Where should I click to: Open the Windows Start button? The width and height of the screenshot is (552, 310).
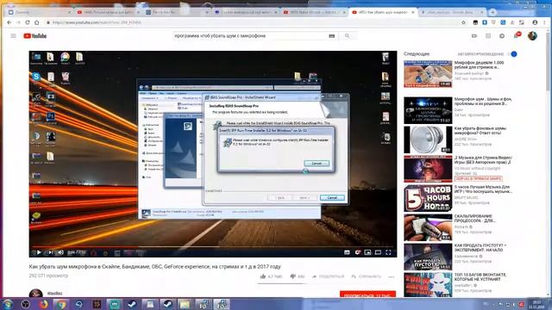[8, 304]
